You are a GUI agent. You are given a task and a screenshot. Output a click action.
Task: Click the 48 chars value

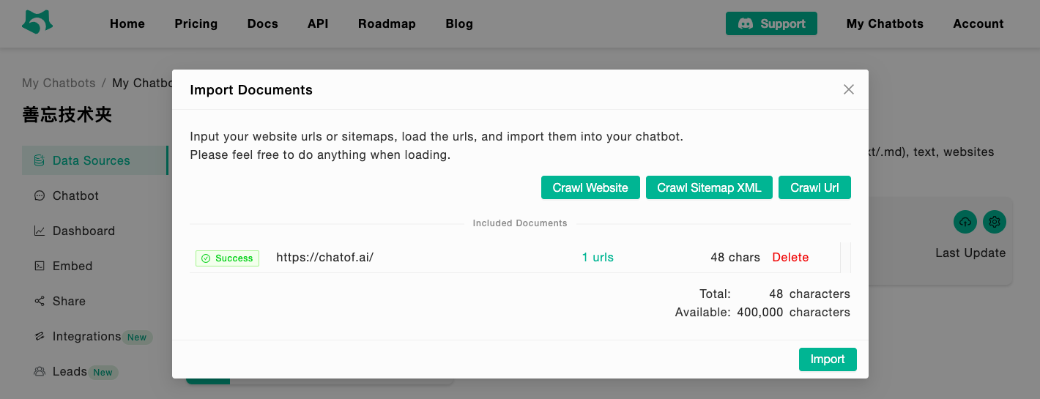tap(735, 257)
